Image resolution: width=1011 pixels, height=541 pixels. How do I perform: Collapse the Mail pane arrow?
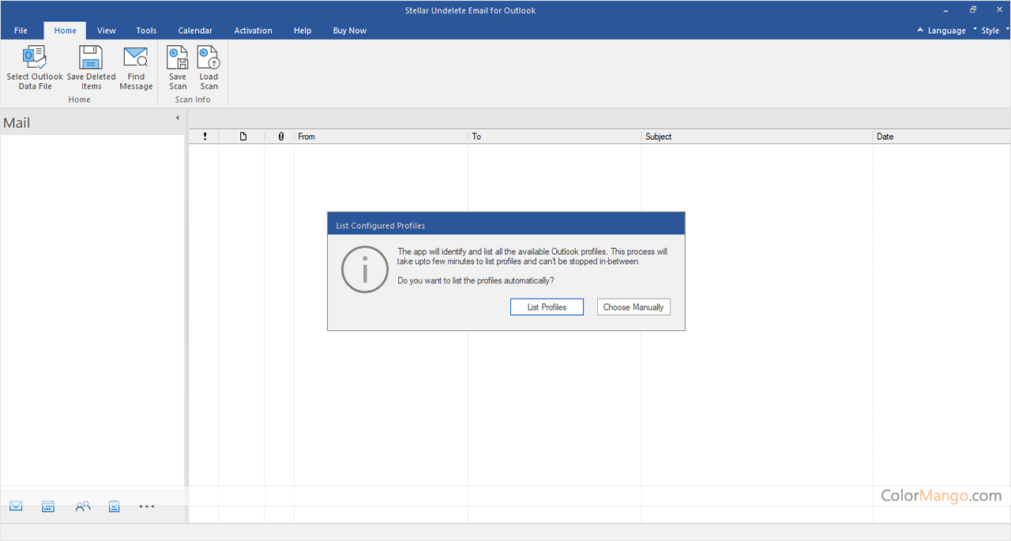point(177,118)
